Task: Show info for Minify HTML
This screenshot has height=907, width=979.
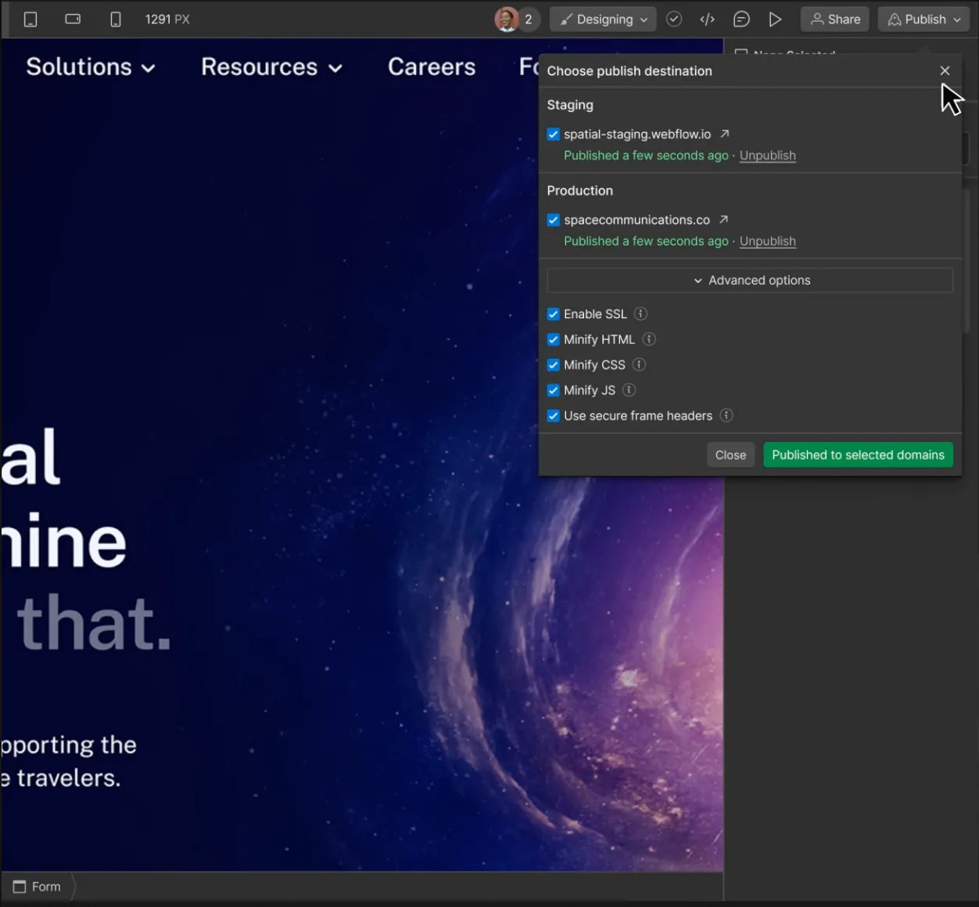Action: [x=649, y=339]
